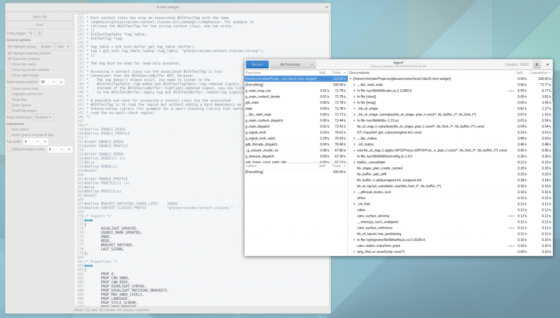Disable Highlight matching bracket

(x=9, y=53)
